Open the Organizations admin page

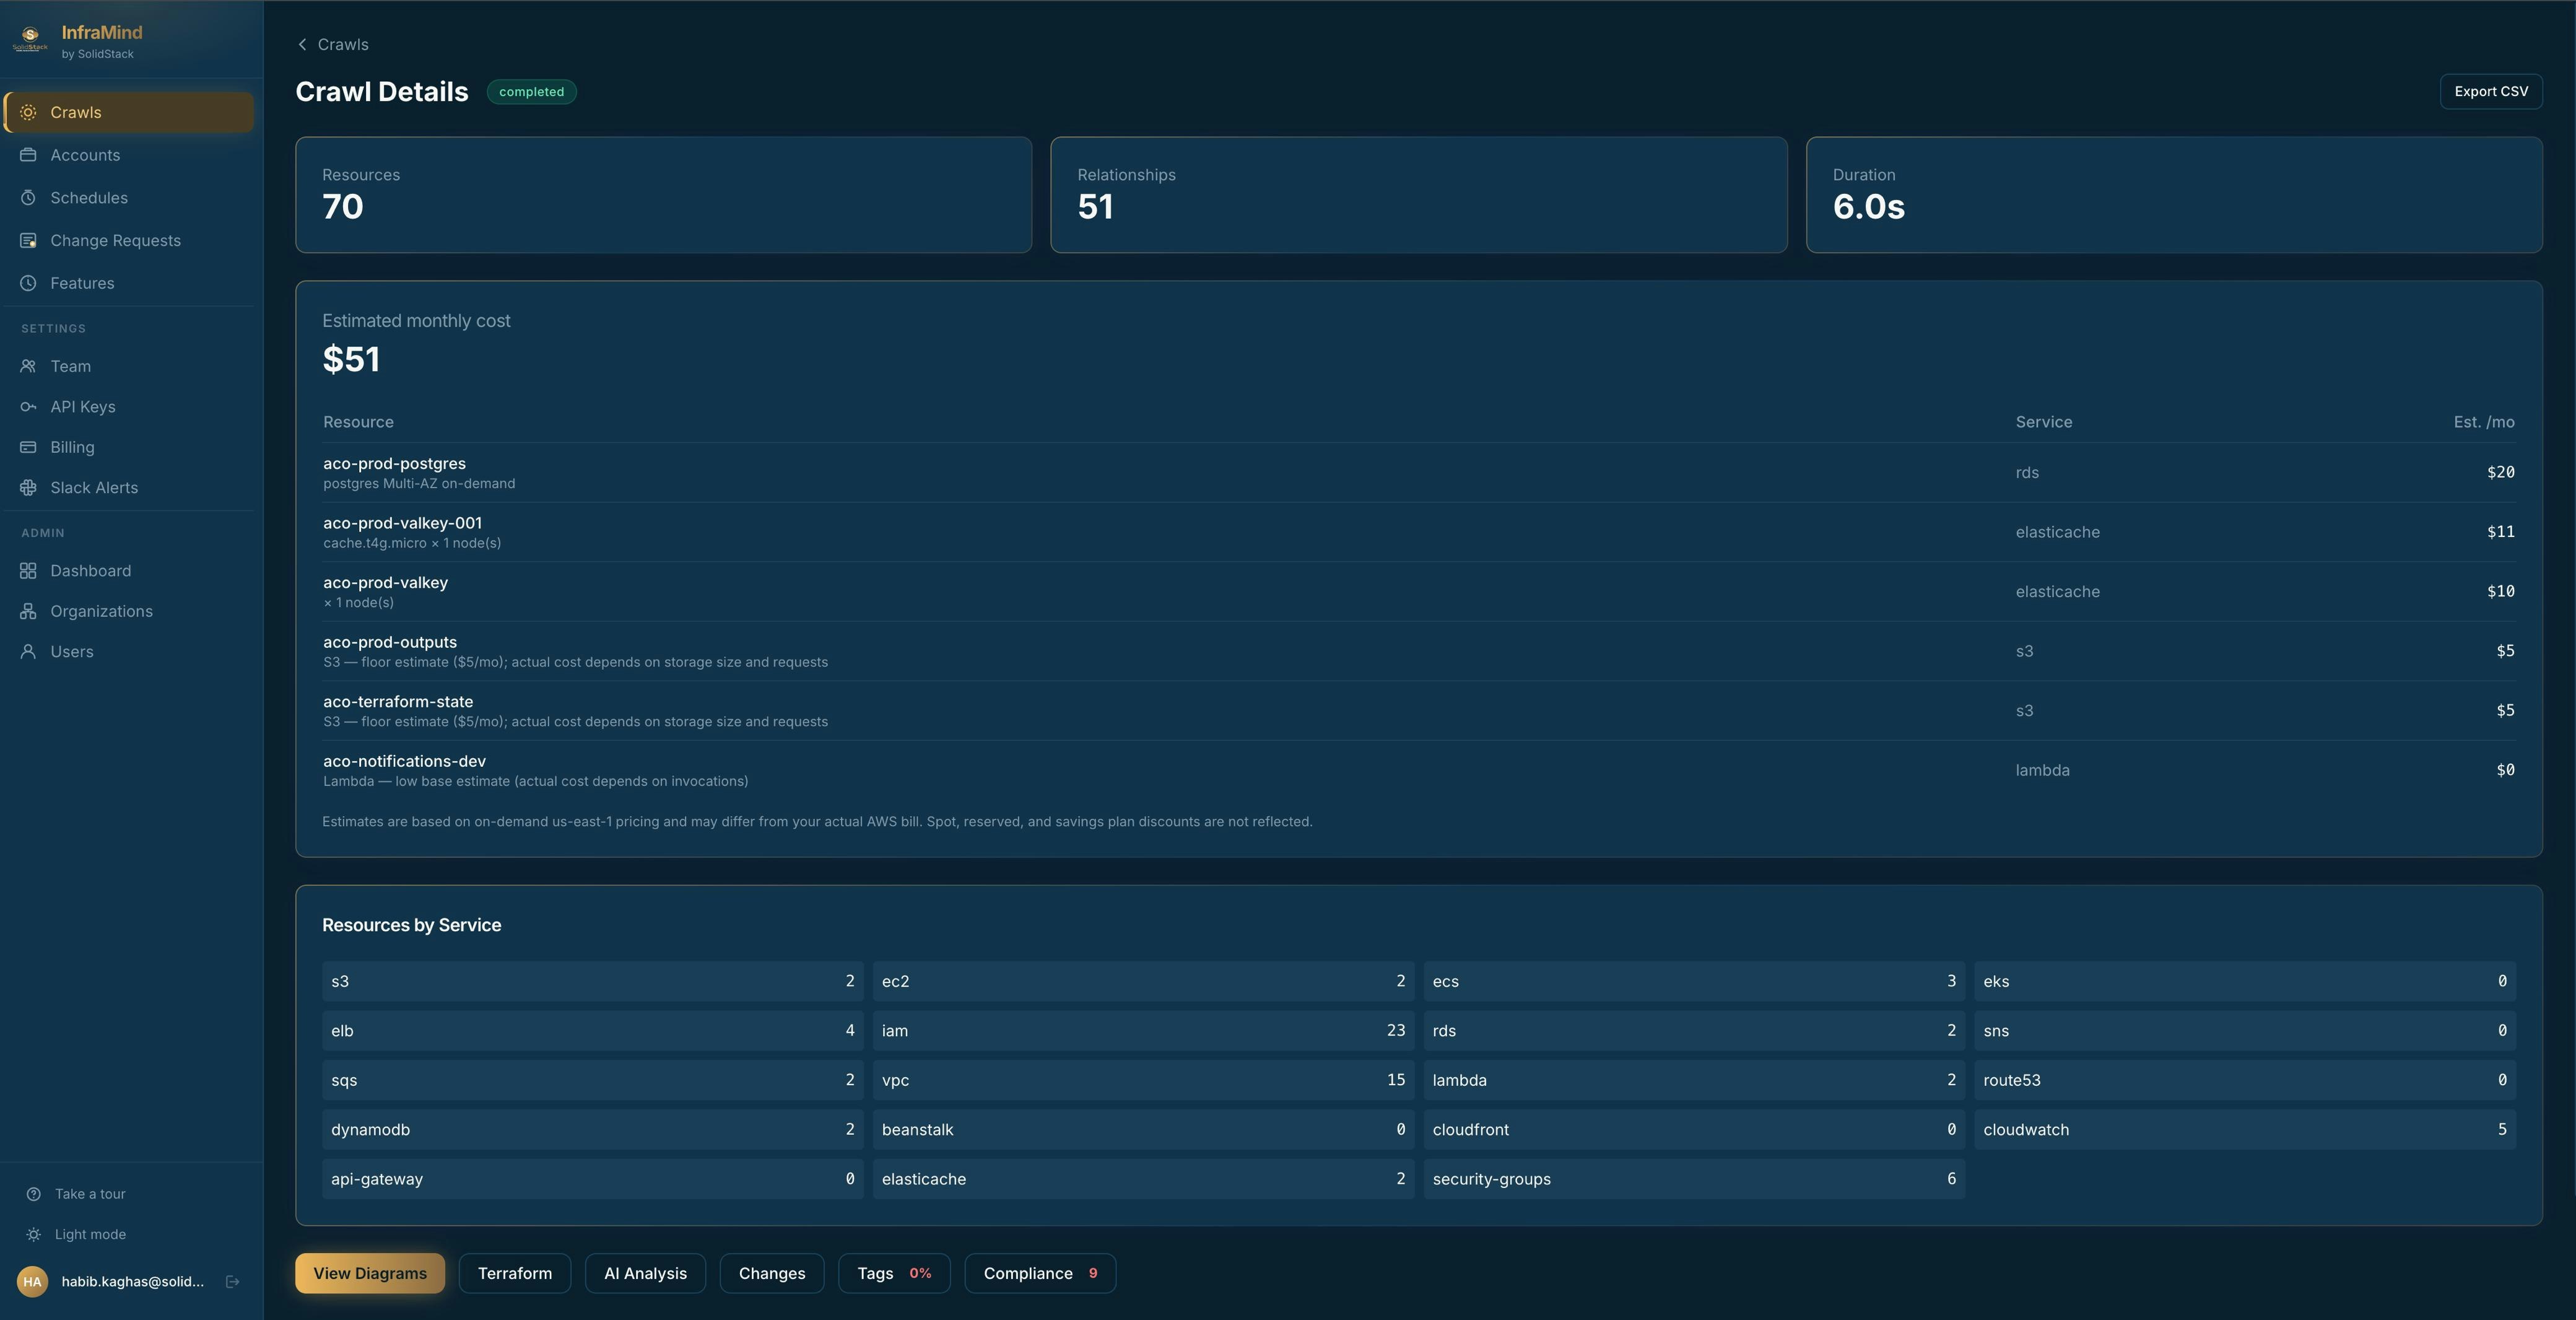click(x=128, y=611)
